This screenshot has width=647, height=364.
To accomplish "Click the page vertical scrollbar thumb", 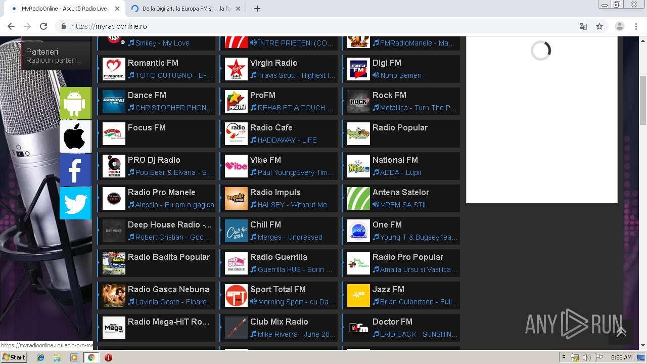I will pos(642,99).
